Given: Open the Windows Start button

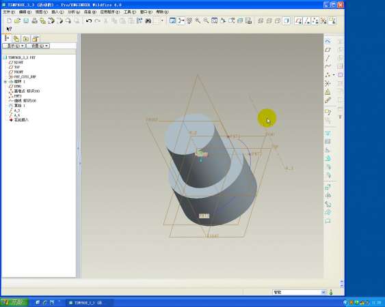Looking at the screenshot, I should 14,303.
